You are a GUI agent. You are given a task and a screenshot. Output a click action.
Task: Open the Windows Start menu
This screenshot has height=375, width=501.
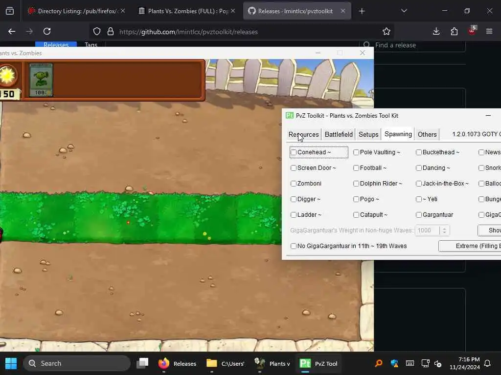pos(11,363)
